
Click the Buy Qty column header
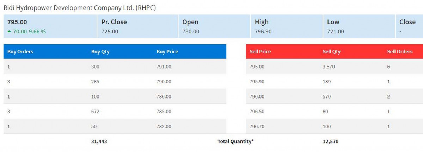tap(100, 51)
